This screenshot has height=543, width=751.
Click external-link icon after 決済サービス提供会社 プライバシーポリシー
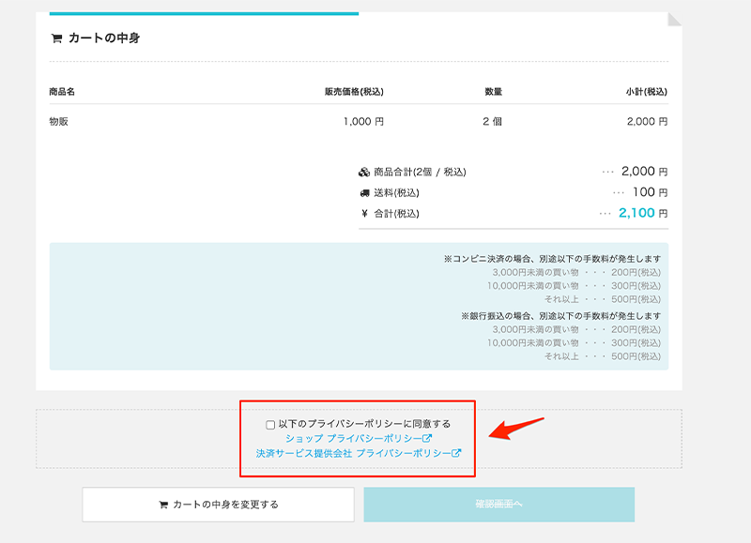457,453
